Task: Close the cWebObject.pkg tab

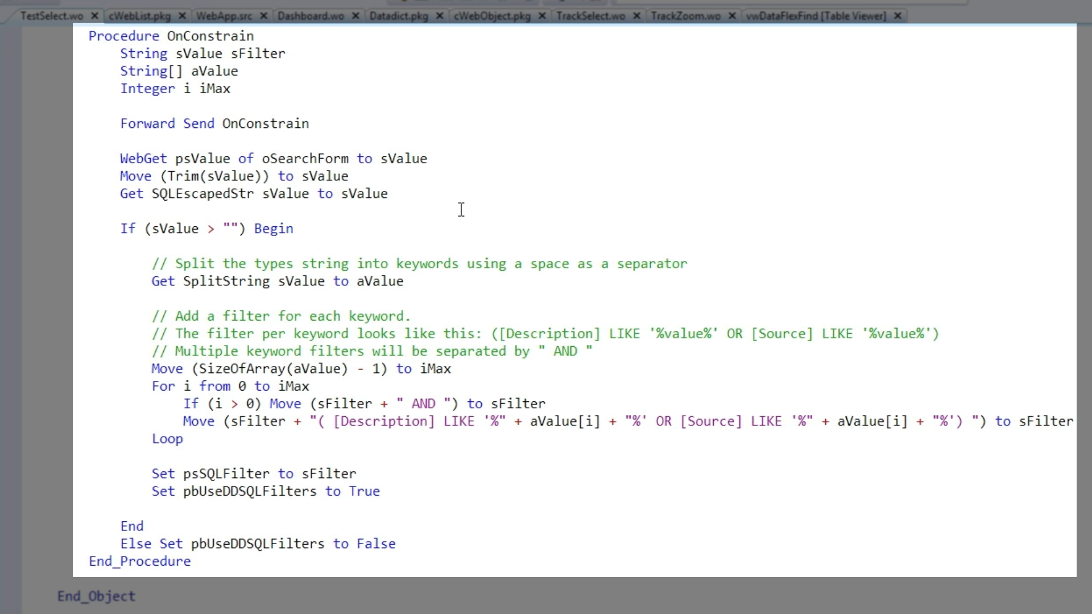Action: [x=543, y=16]
